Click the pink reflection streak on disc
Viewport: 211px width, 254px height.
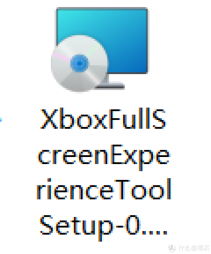[61, 57]
